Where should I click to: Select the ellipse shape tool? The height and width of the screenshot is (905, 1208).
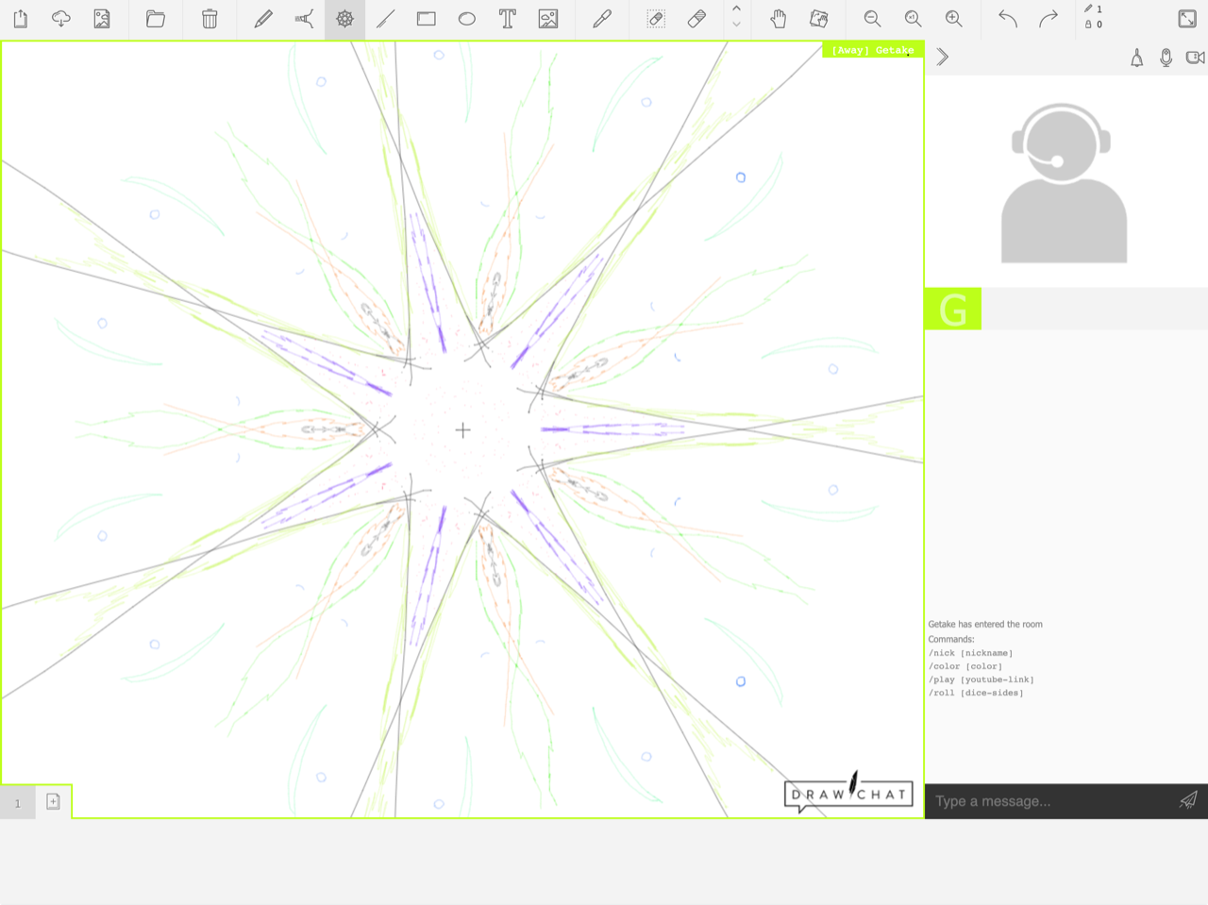click(467, 19)
